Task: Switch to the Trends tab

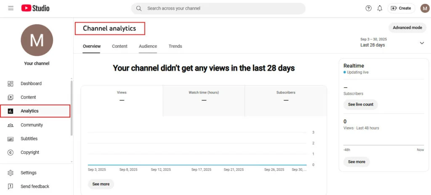Action: [175, 46]
